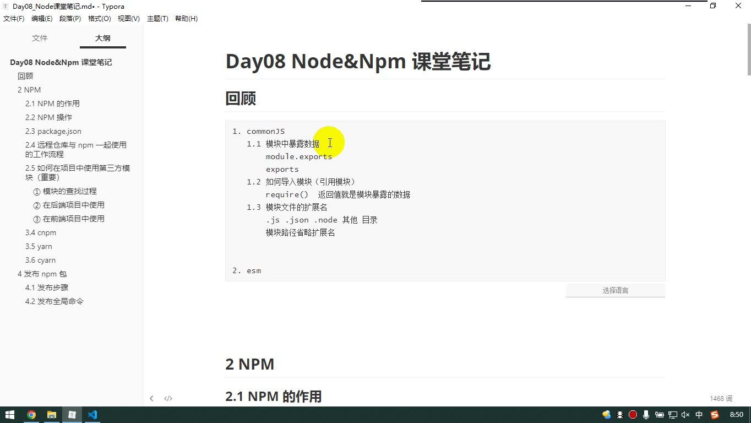Switch to the 文件 sidebar tab
This screenshot has width=751, height=423.
click(x=40, y=38)
